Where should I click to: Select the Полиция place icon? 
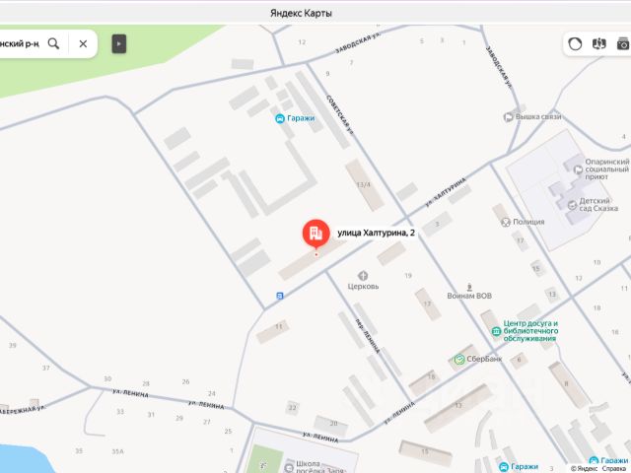[x=506, y=222]
